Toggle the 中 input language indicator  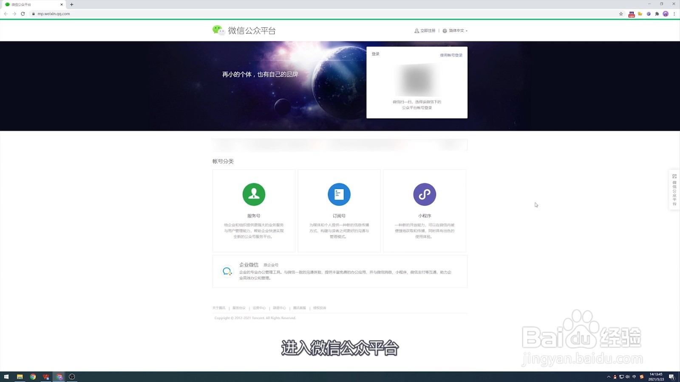pyautogui.click(x=635, y=377)
